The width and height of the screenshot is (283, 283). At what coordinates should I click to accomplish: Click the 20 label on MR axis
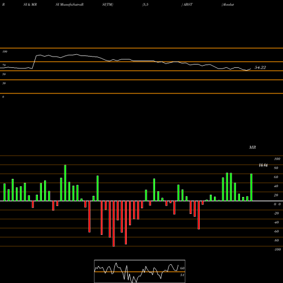276,195
